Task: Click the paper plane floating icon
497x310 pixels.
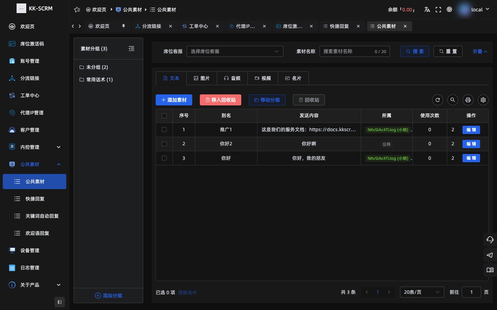Action: [x=490, y=255]
